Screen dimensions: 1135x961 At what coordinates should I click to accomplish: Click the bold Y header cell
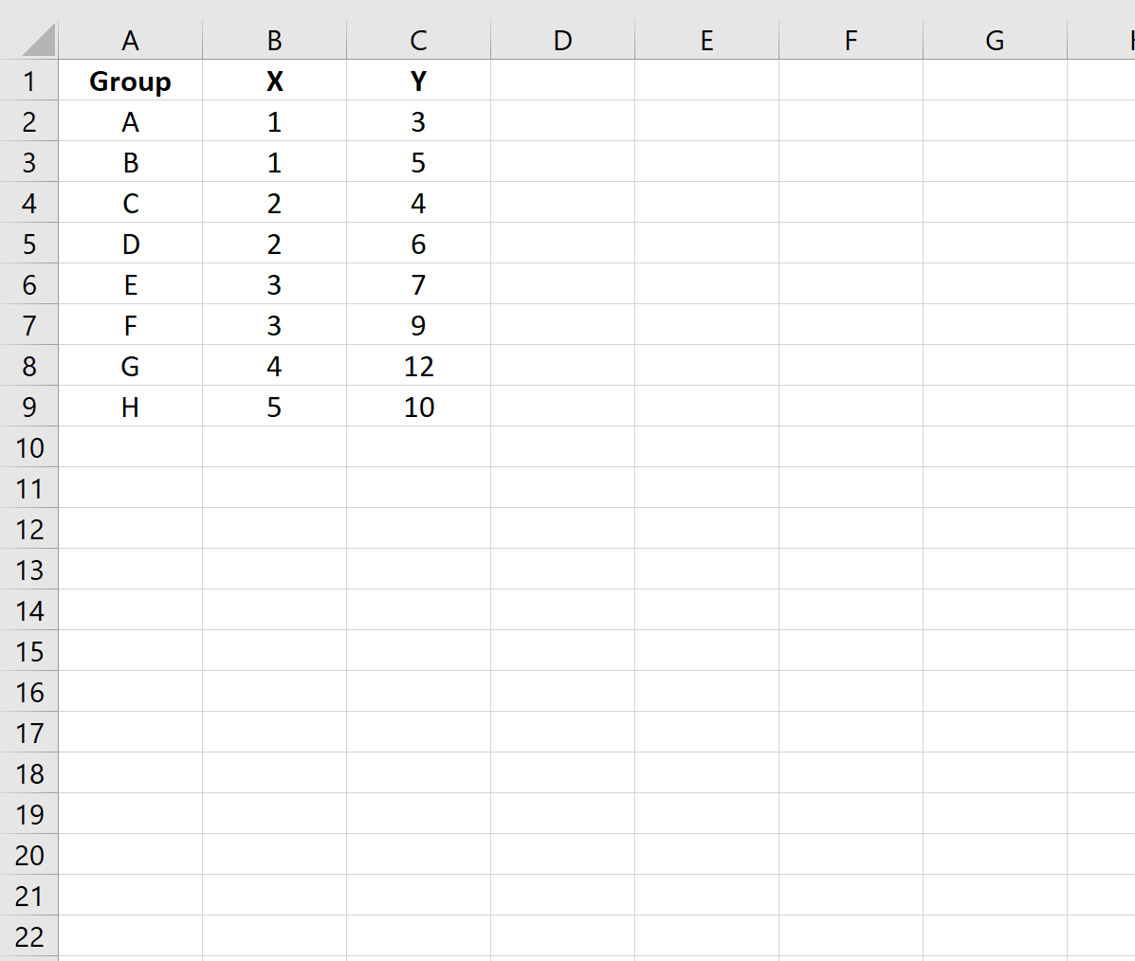coord(418,81)
